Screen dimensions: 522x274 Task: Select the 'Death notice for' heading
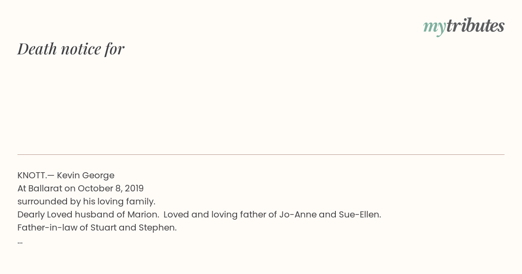point(71,49)
